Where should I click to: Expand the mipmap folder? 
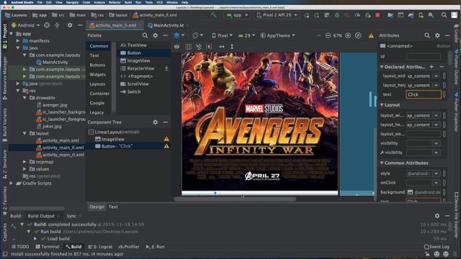(x=24, y=162)
